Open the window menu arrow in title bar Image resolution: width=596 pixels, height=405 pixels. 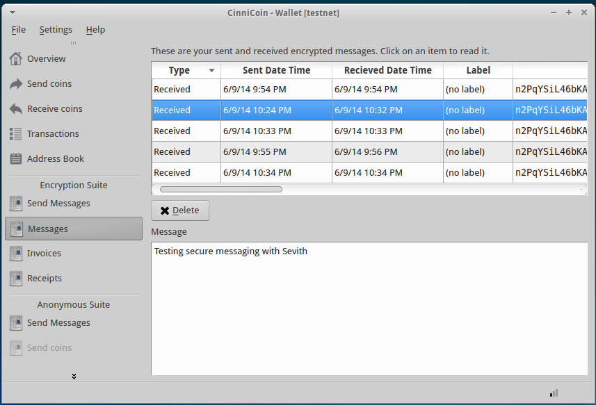[13, 13]
